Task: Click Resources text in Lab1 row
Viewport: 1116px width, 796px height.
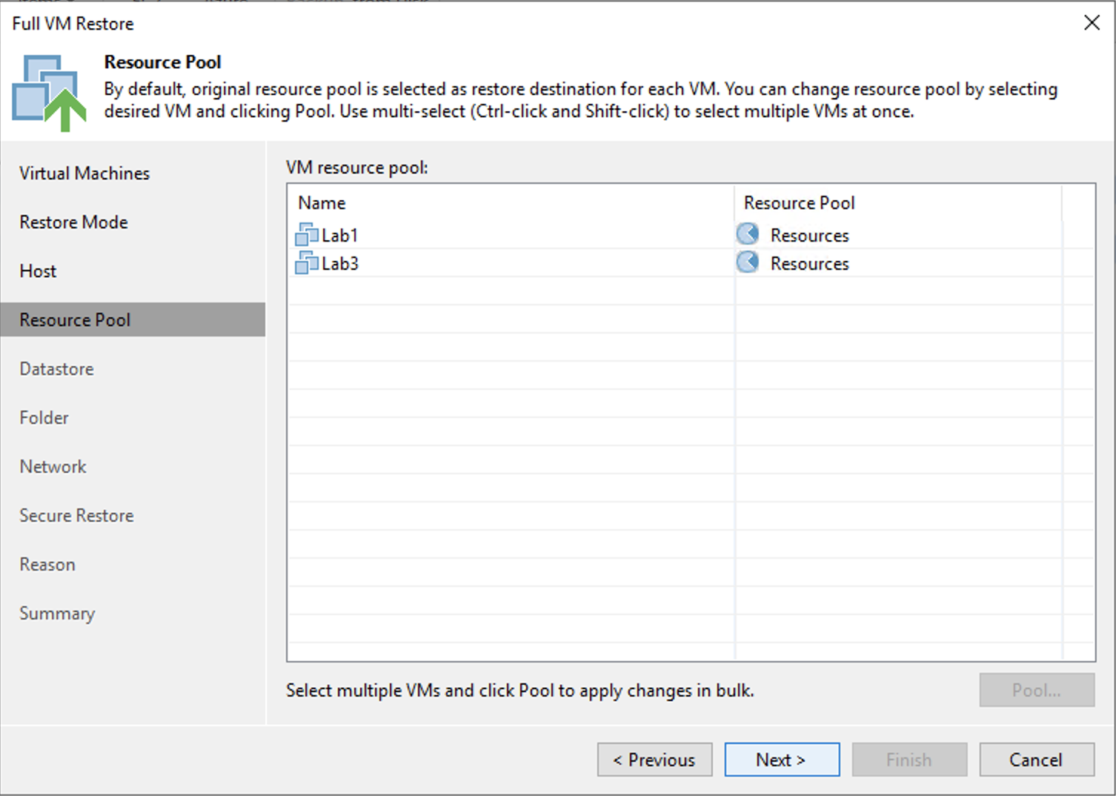Action: 809,236
